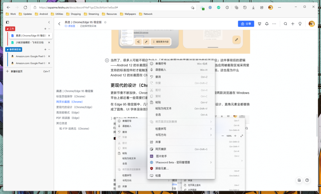Add page to favorites star icon
This screenshot has width=321, height=194.
point(192,7)
